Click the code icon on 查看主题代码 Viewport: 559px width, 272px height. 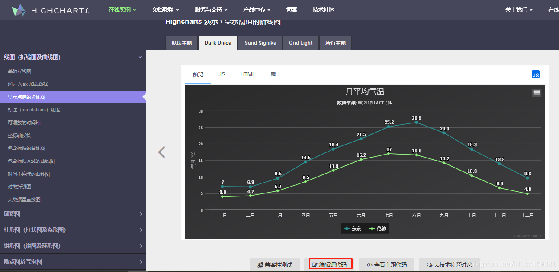point(370,265)
